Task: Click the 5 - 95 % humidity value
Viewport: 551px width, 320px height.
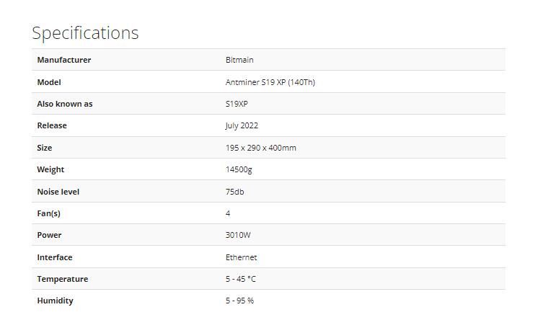Action: click(x=239, y=301)
